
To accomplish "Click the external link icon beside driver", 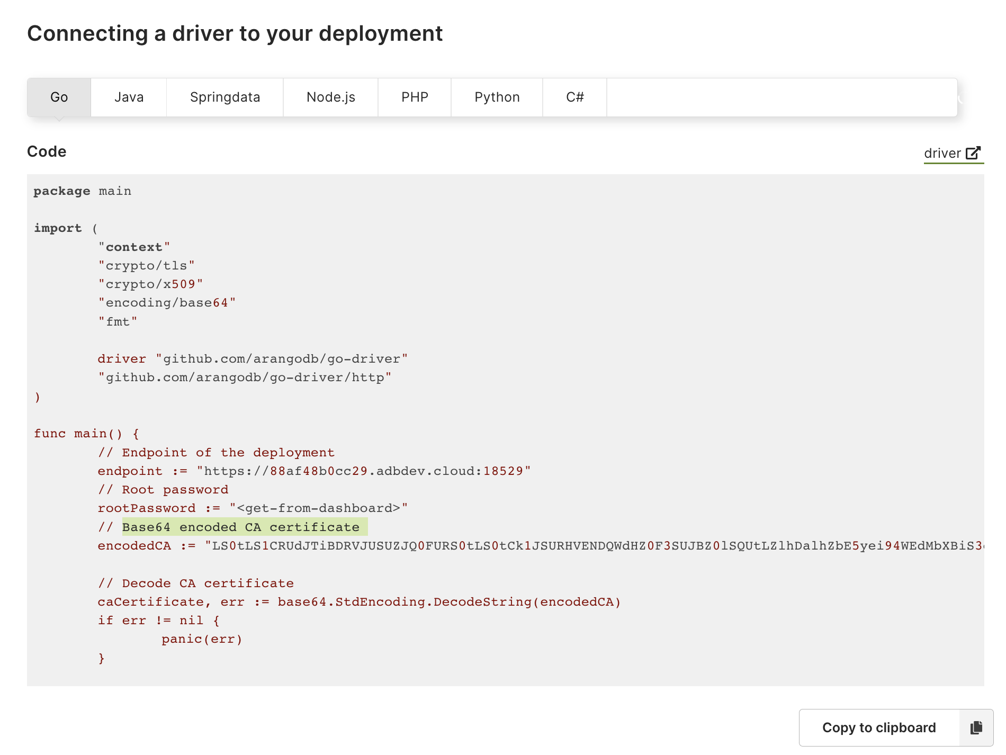I will click(x=973, y=152).
